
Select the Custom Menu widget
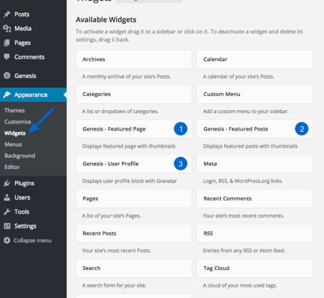pyautogui.click(x=255, y=94)
